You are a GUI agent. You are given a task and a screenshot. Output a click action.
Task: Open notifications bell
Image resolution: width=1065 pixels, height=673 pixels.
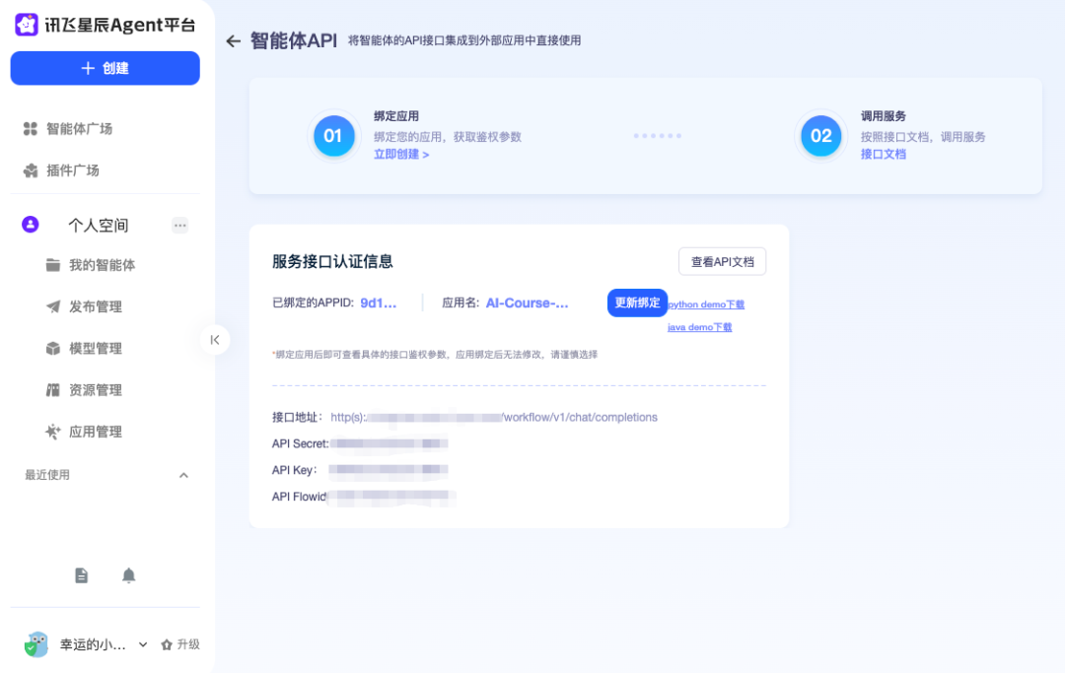128,575
